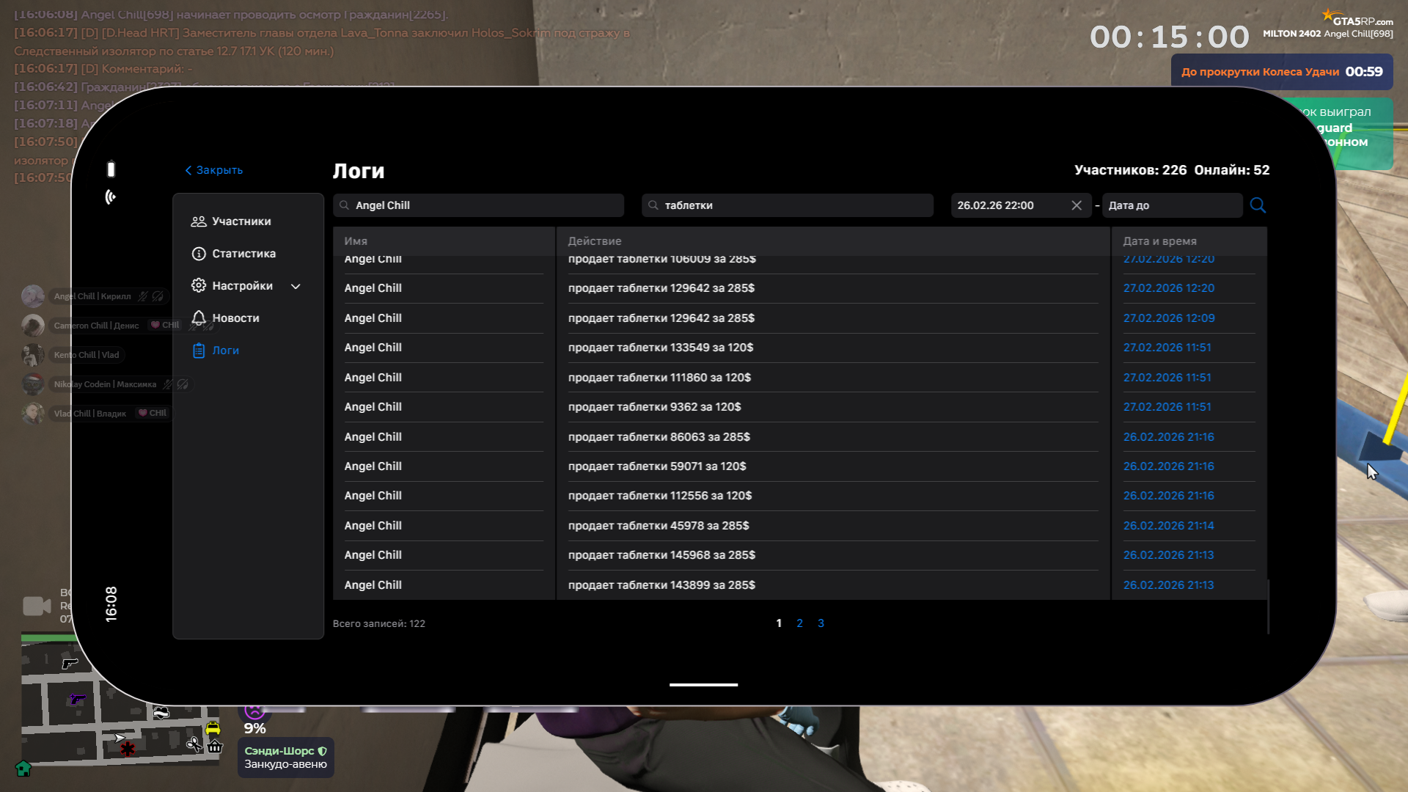Click the 27.02.2026 12:09 timestamp
Viewport: 1408px width, 792px height.
[1169, 318]
